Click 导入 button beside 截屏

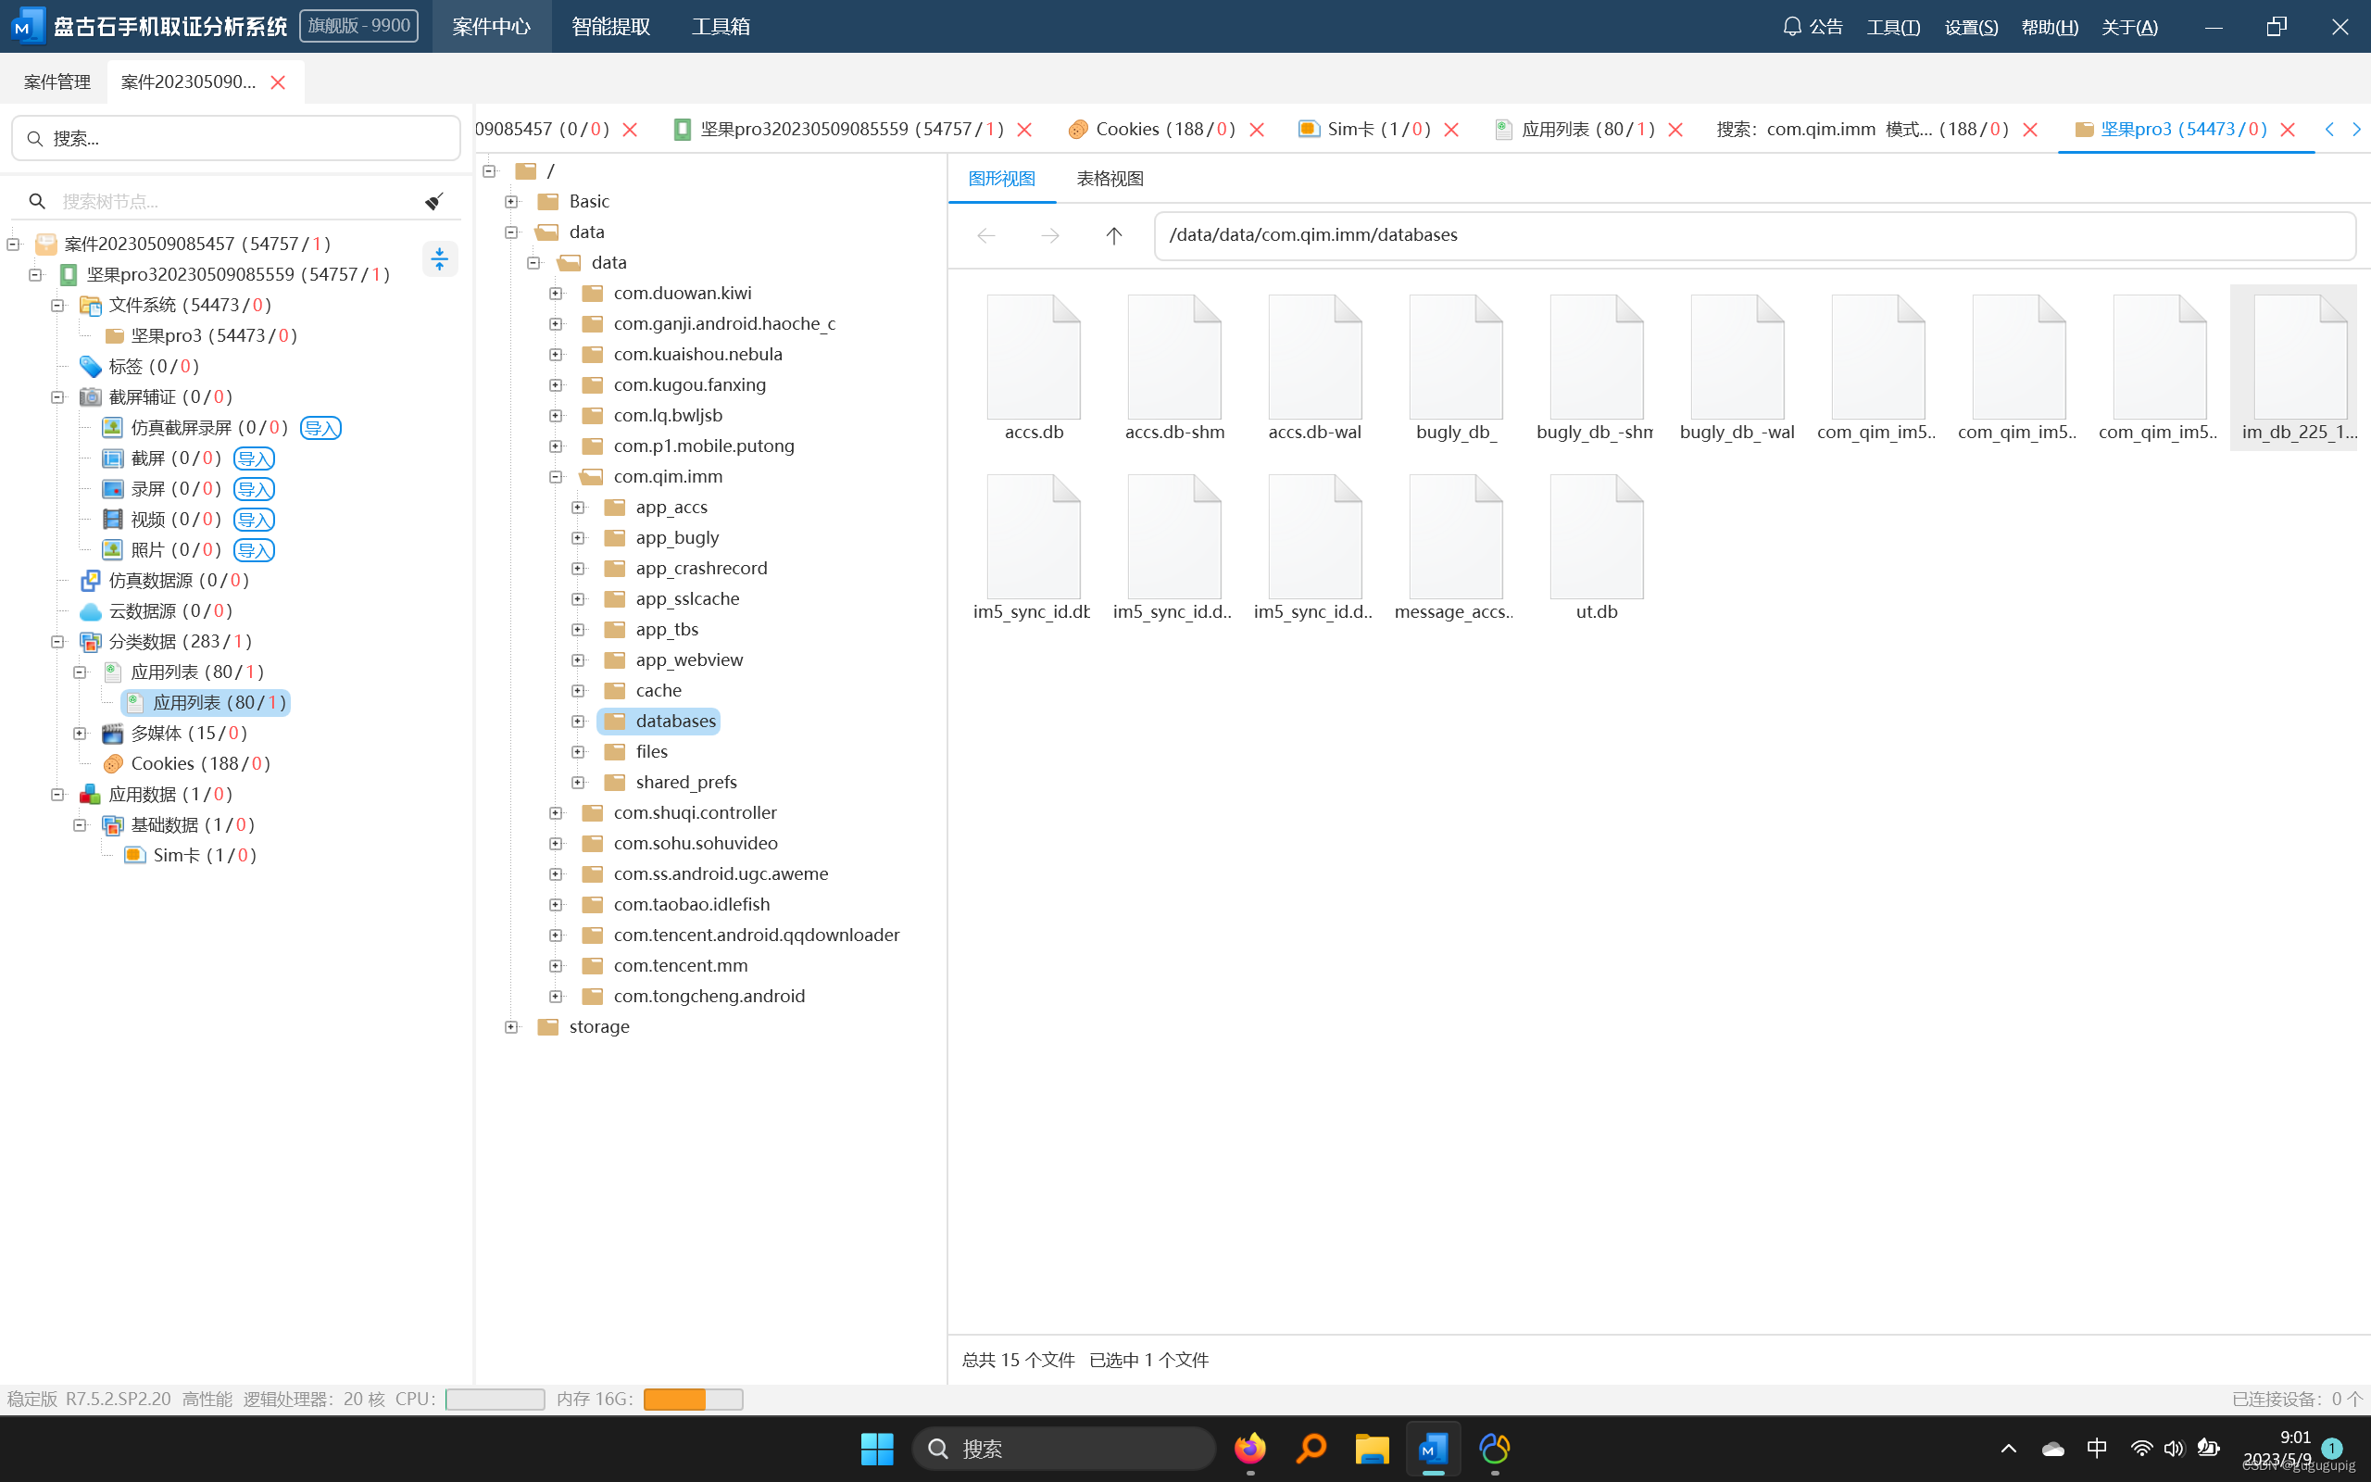pos(254,458)
